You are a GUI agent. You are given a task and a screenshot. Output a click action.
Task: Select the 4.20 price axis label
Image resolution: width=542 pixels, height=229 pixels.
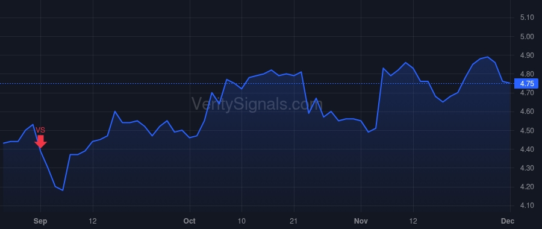pos(527,187)
